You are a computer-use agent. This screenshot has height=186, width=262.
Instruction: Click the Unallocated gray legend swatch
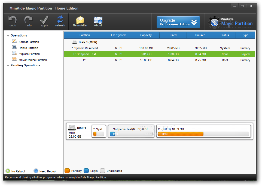pyautogui.click(x=102, y=171)
